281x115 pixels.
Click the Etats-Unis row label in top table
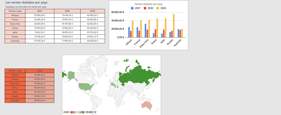coord(15,24)
